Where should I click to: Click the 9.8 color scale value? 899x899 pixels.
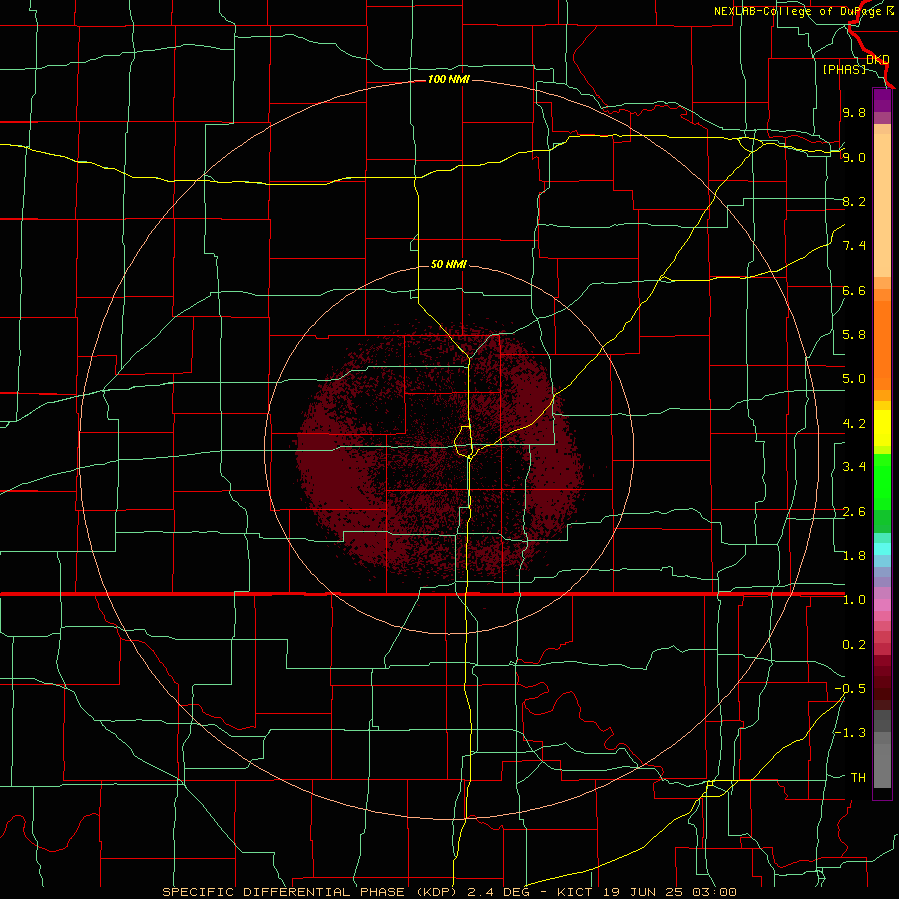click(854, 112)
